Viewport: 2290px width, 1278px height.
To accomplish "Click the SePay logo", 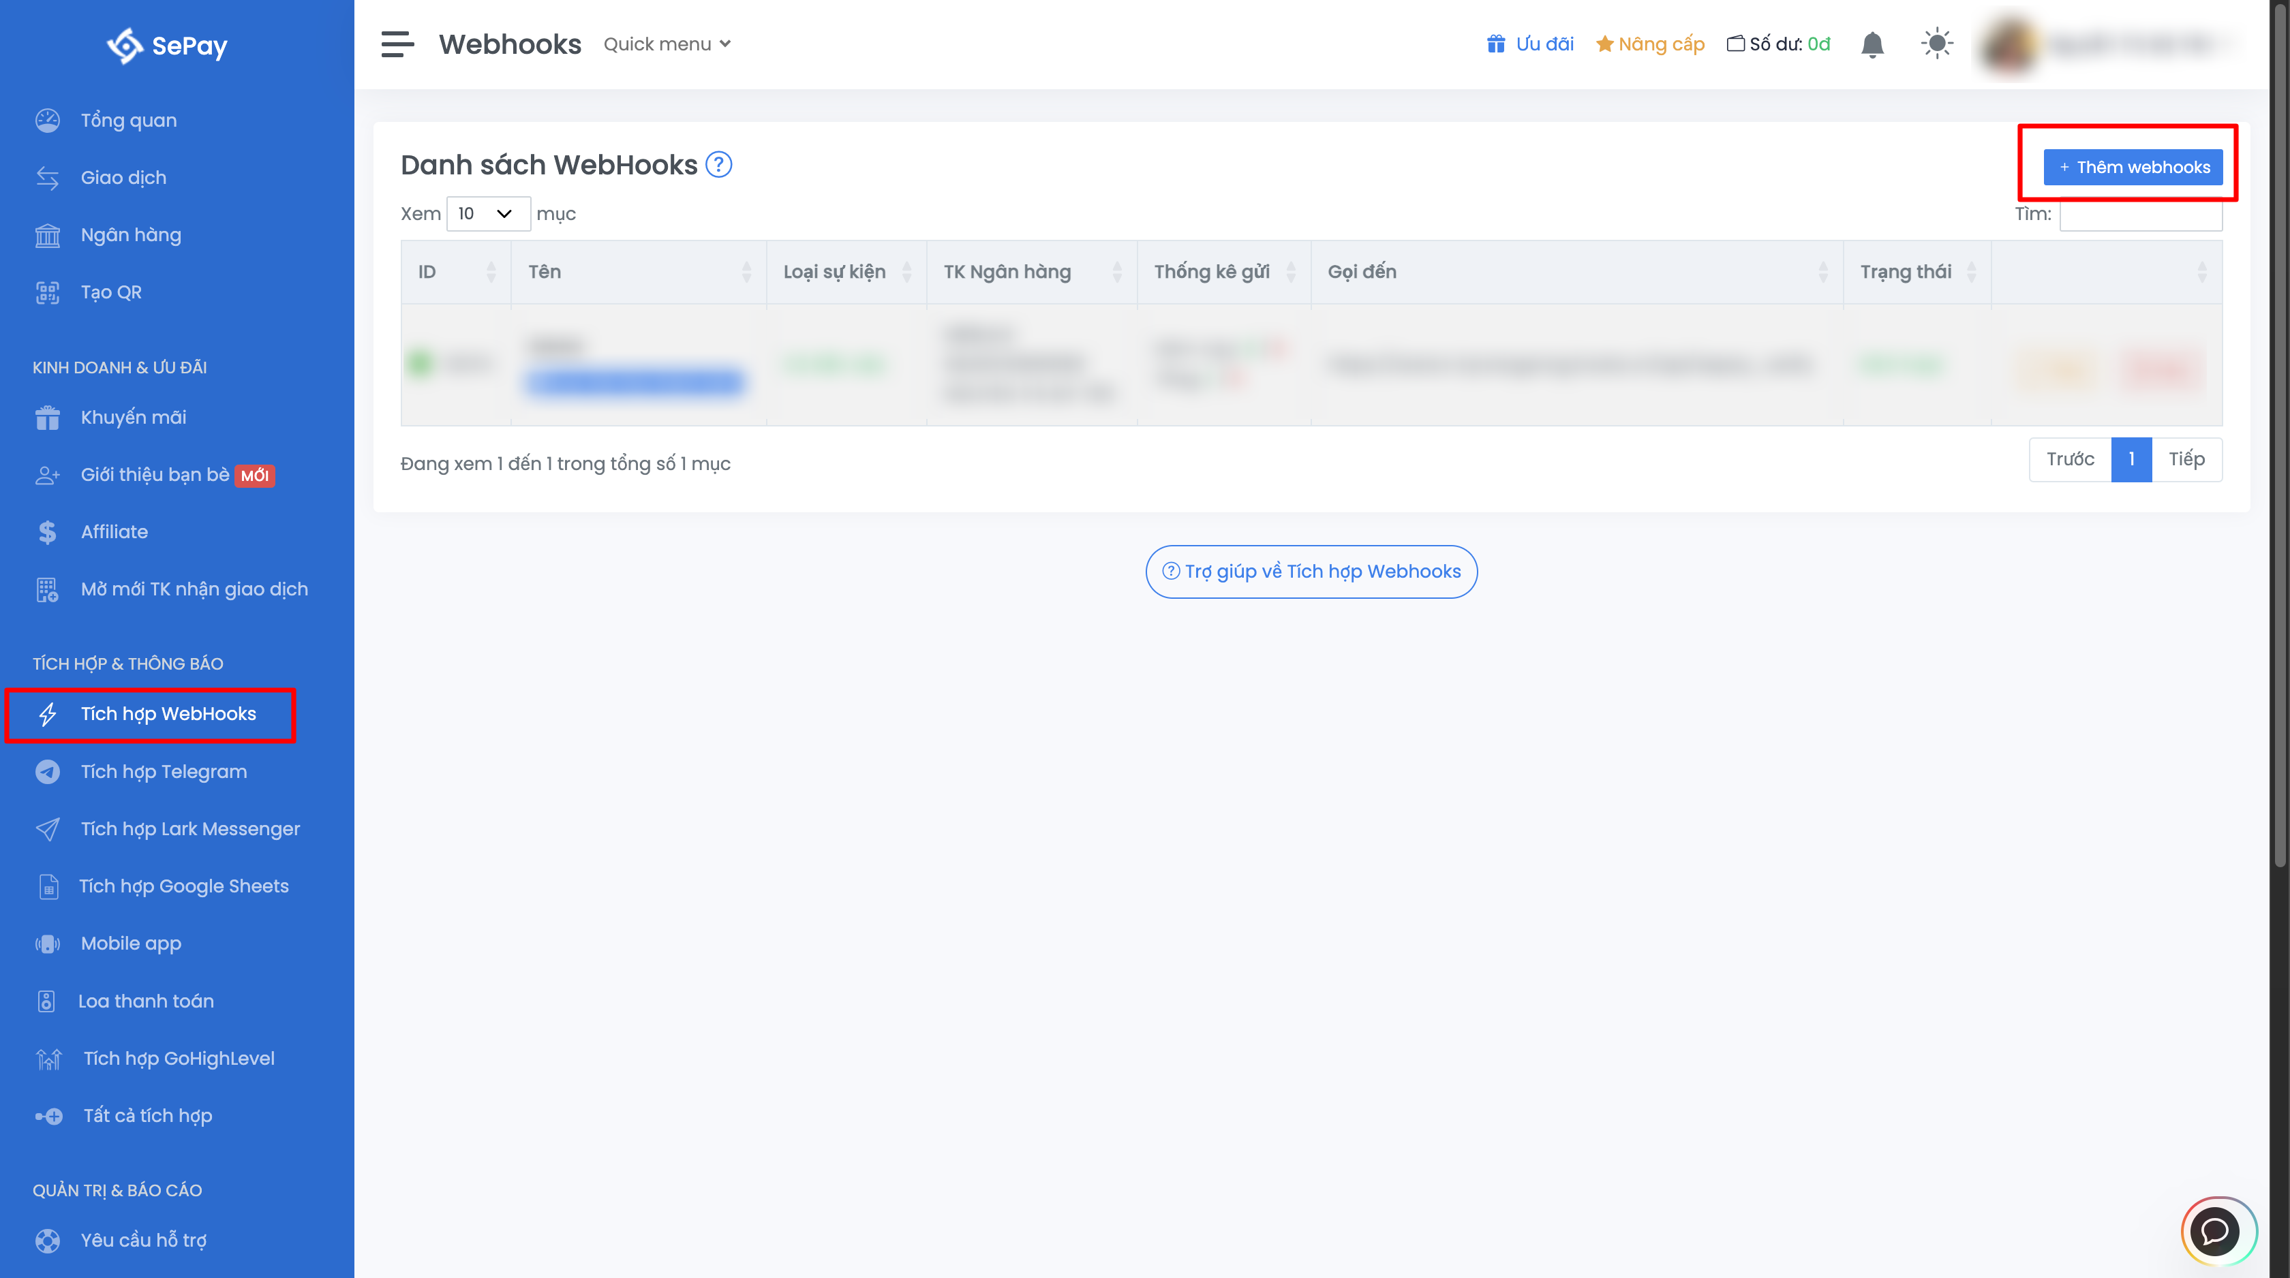I will [x=168, y=46].
